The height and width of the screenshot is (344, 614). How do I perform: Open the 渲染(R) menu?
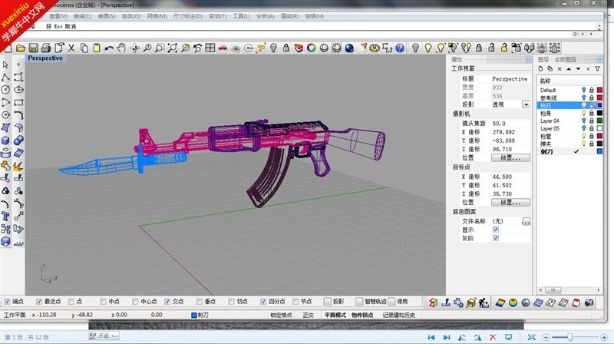coord(289,16)
